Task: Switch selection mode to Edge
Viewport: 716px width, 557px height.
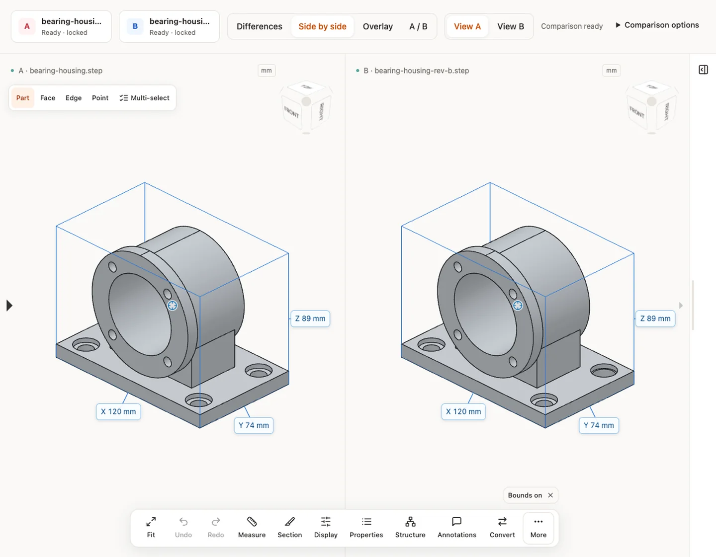Action: 74,98
